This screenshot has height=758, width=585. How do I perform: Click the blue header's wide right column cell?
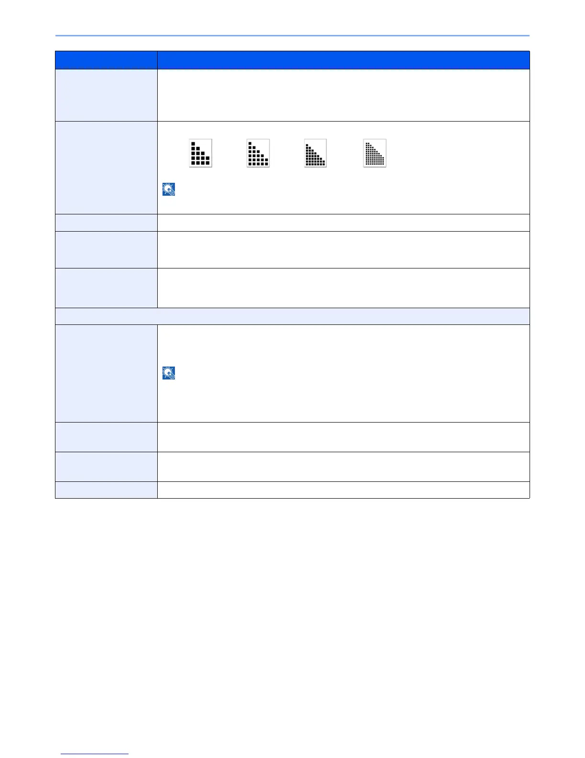pyautogui.click(x=343, y=60)
